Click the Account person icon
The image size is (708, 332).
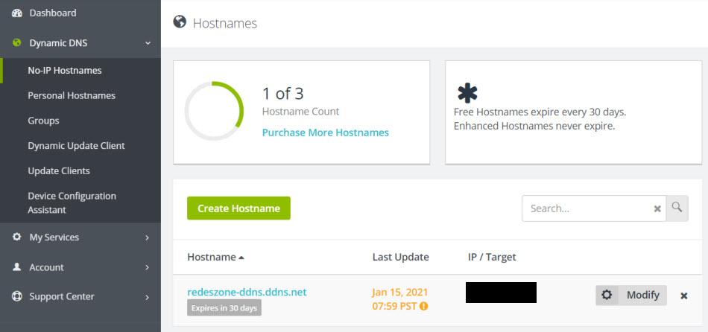pos(17,267)
